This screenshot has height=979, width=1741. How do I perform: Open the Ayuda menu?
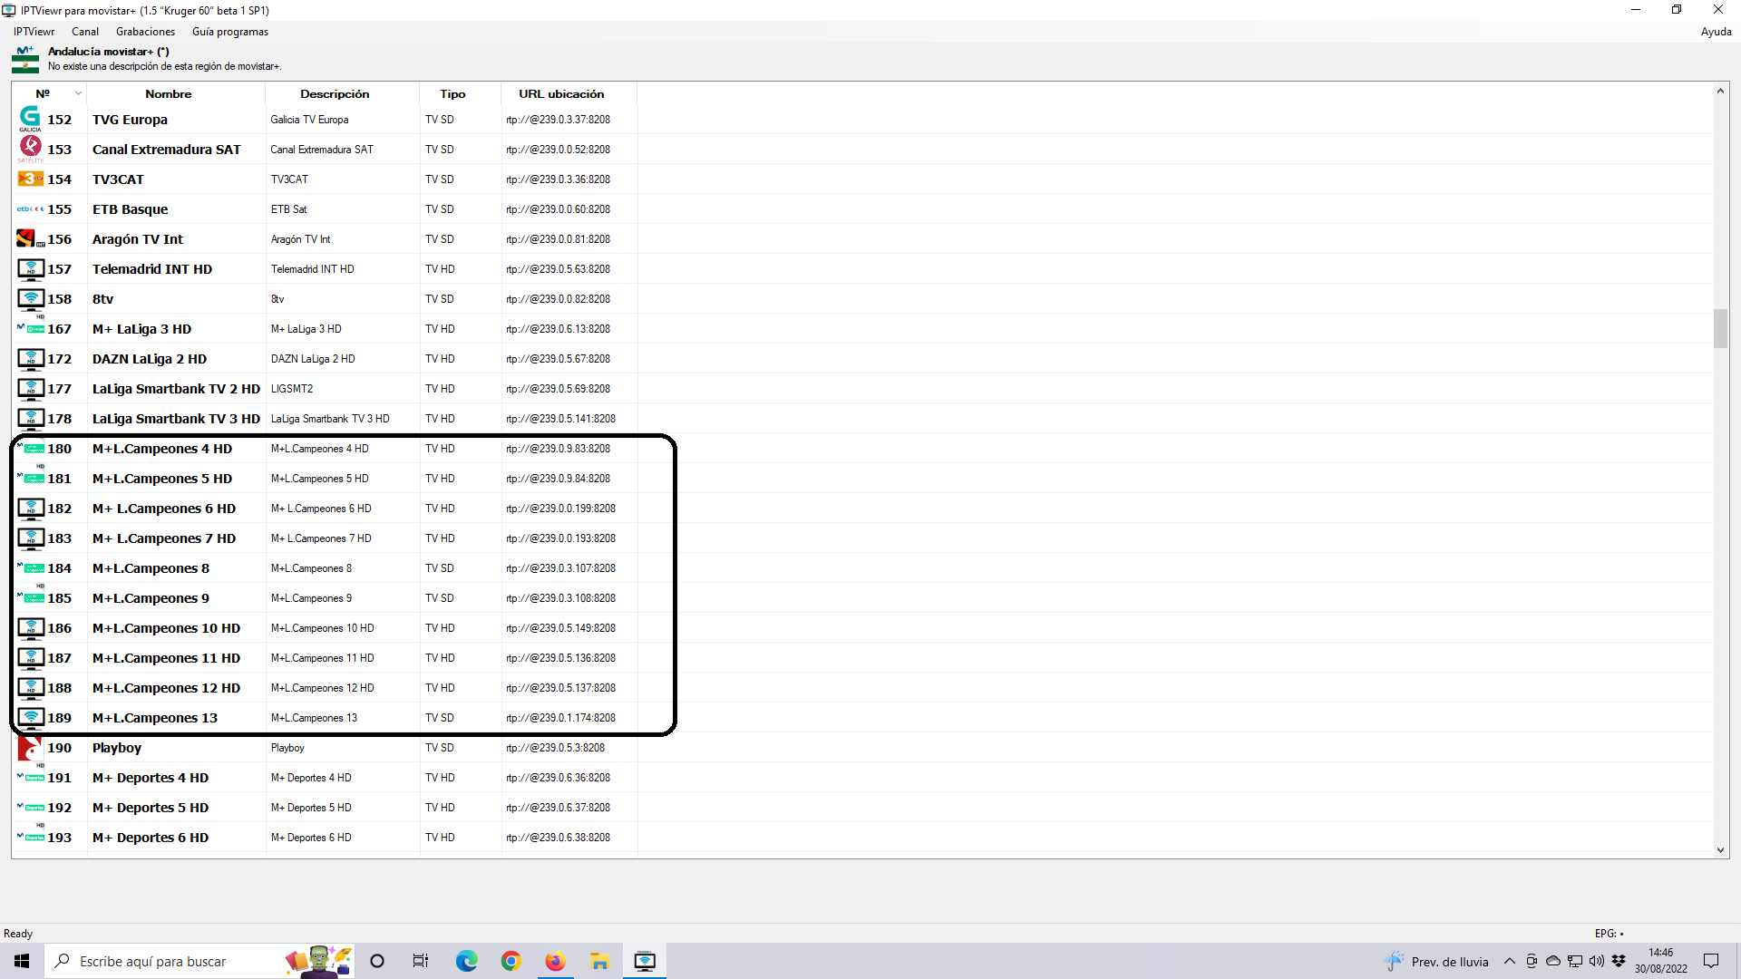(x=1716, y=32)
